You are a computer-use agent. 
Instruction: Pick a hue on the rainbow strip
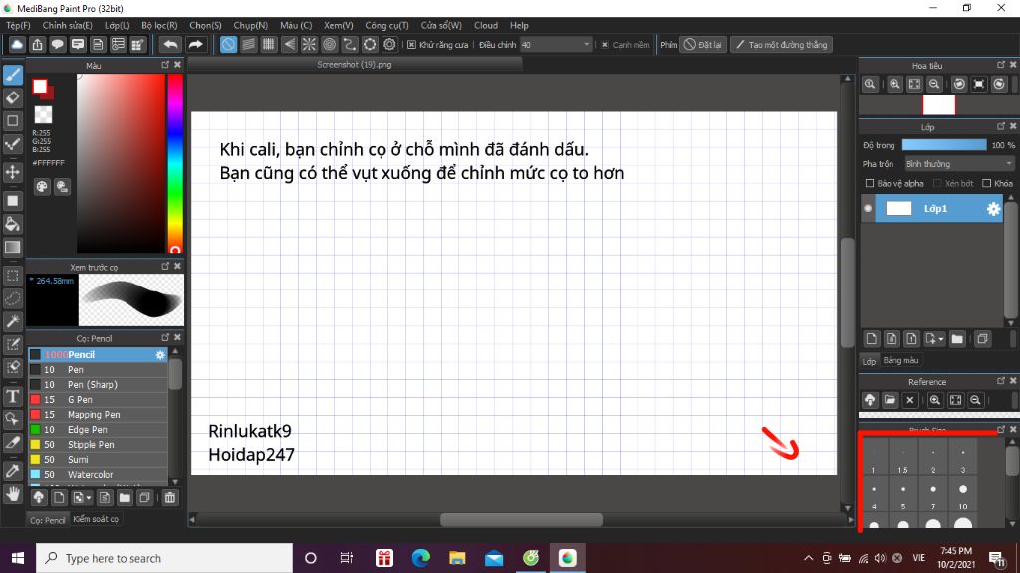coord(175,162)
